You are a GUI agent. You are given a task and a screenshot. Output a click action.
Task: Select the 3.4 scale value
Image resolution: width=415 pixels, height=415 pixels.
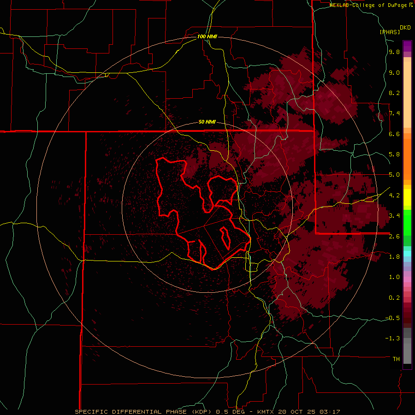click(x=394, y=216)
